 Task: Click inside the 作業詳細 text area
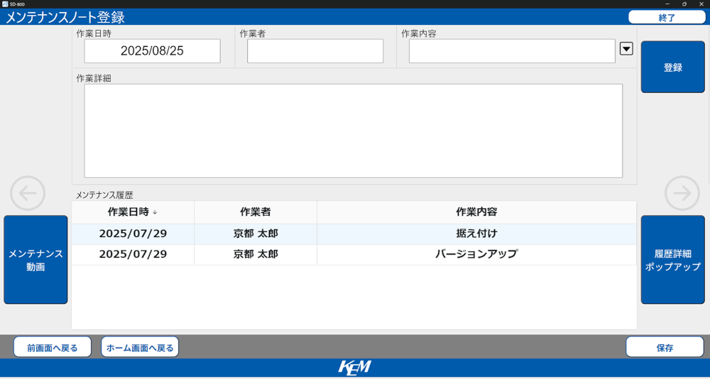point(353,131)
